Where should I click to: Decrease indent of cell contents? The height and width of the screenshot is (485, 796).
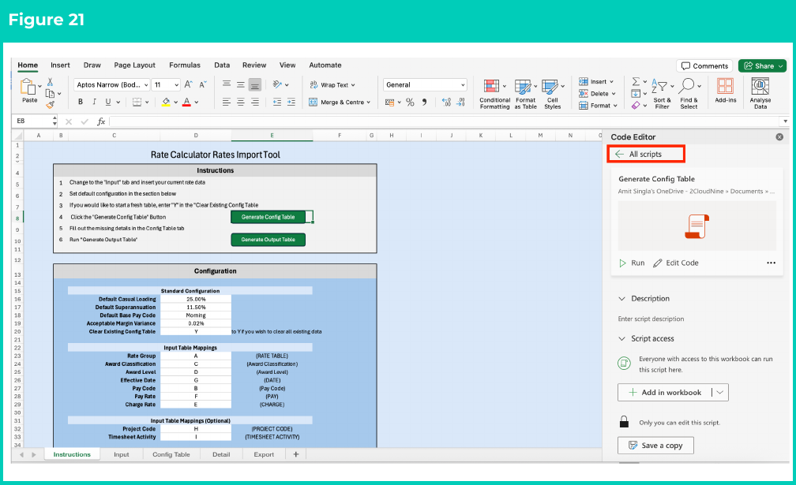(277, 102)
